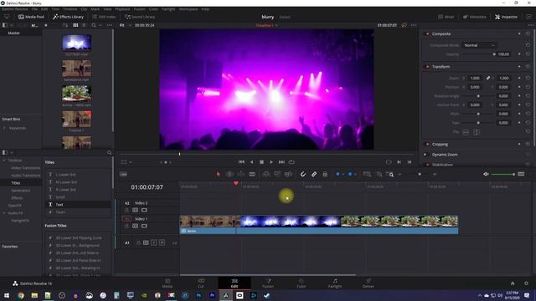Select the Titles category in Toolbox

(x=16, y=183)
